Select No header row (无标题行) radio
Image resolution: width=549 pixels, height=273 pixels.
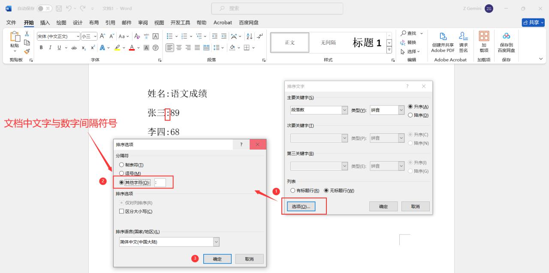[326, 191]
